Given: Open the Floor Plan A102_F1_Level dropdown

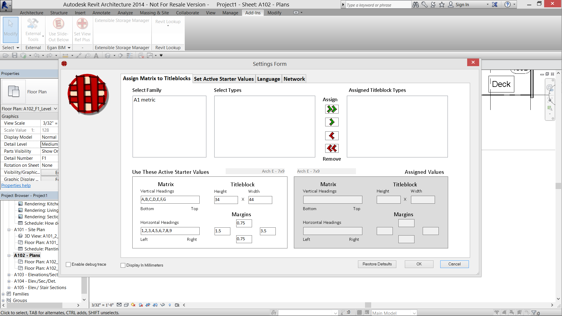Looking at the screenshot, I should point(55,109).
